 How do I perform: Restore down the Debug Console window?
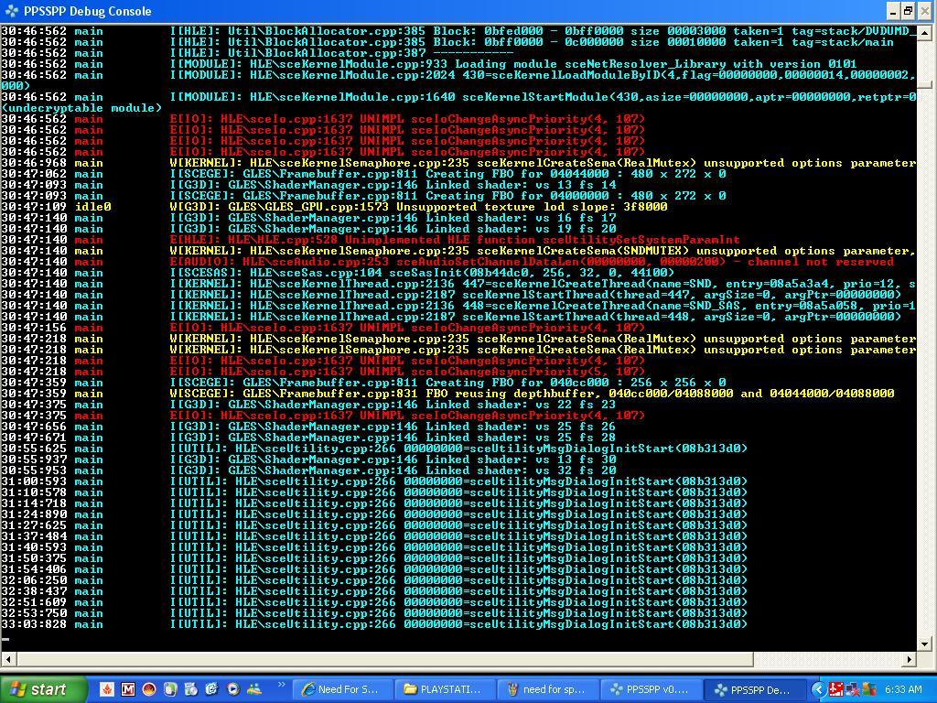pos(909,11)
